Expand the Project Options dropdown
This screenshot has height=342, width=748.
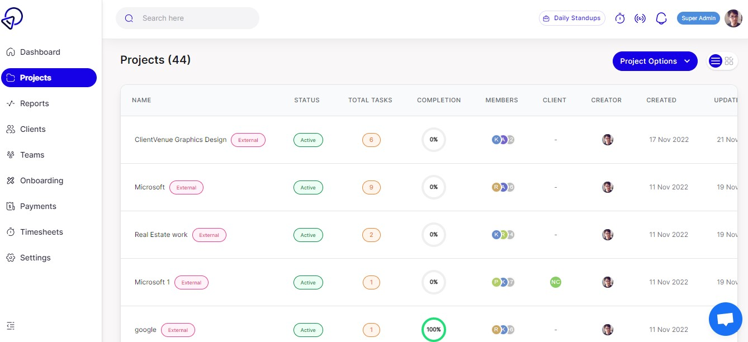[655, 61]
